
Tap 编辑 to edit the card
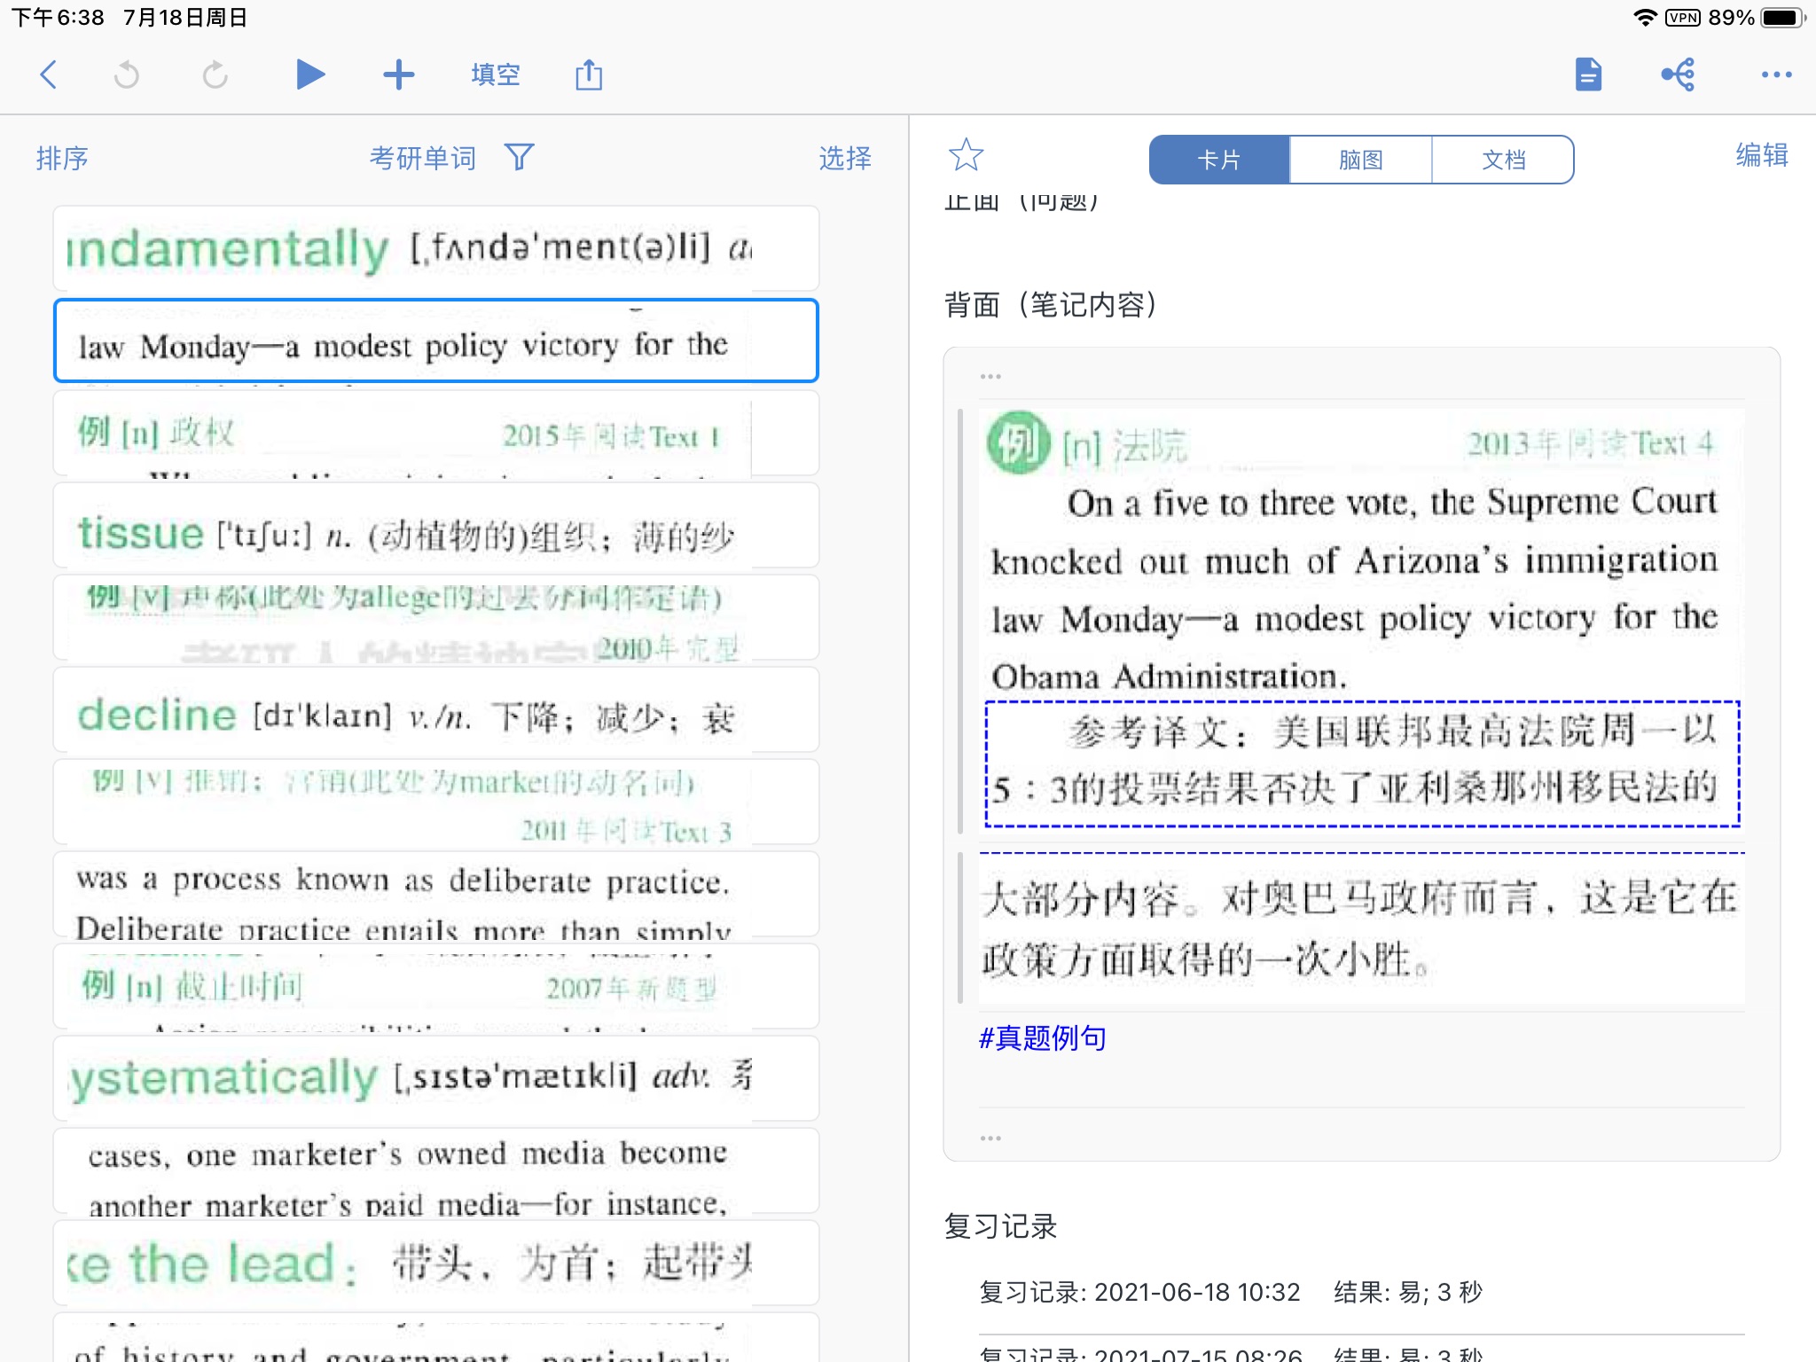tap(1762, 156)
